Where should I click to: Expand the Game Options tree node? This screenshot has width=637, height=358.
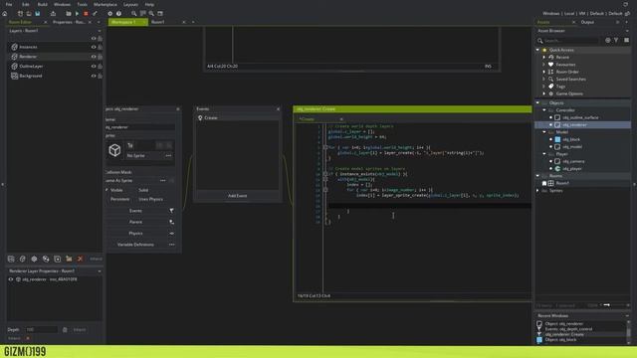pos(544,93)
